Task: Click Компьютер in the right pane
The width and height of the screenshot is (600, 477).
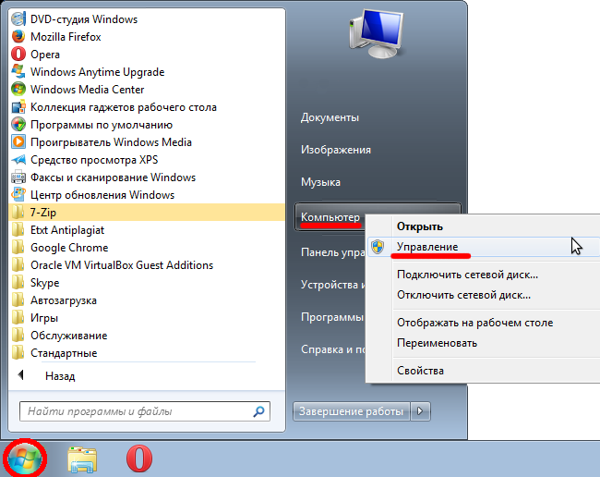Action: (x=330, y=217)
